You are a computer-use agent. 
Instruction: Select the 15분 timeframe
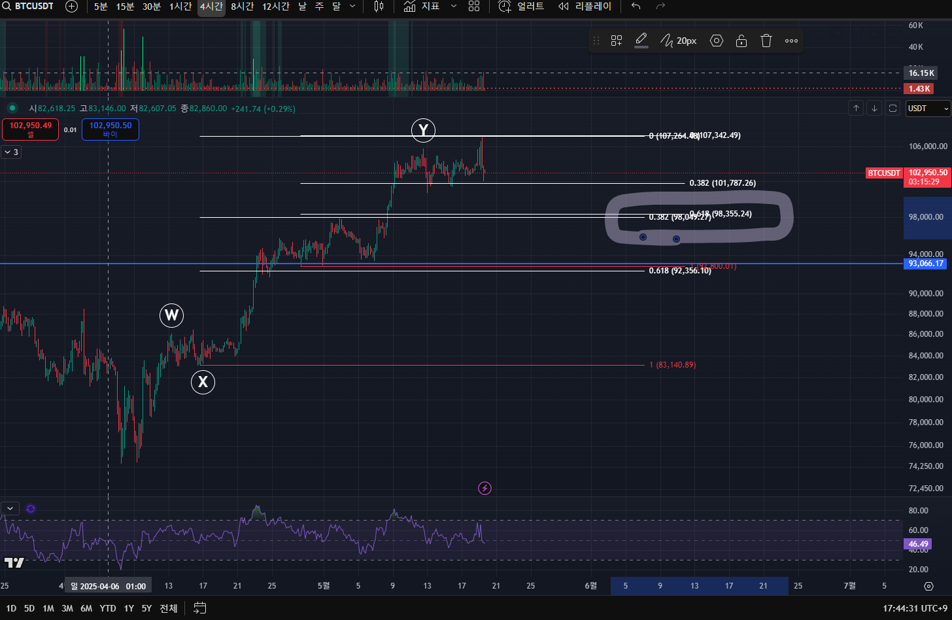coord(125,6)
